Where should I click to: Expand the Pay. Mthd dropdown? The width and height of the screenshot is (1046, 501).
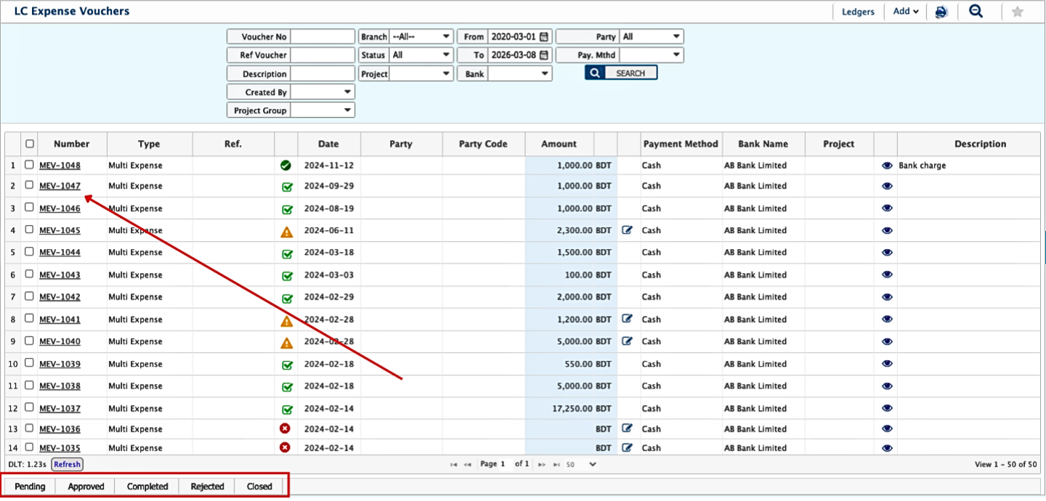652,55
